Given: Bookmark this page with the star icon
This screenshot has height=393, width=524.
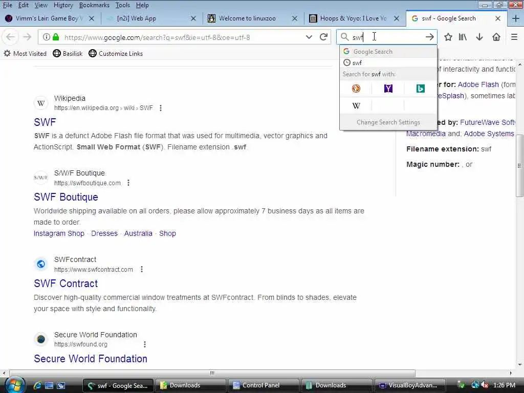Looking at the screenshot, I should 448,37.
